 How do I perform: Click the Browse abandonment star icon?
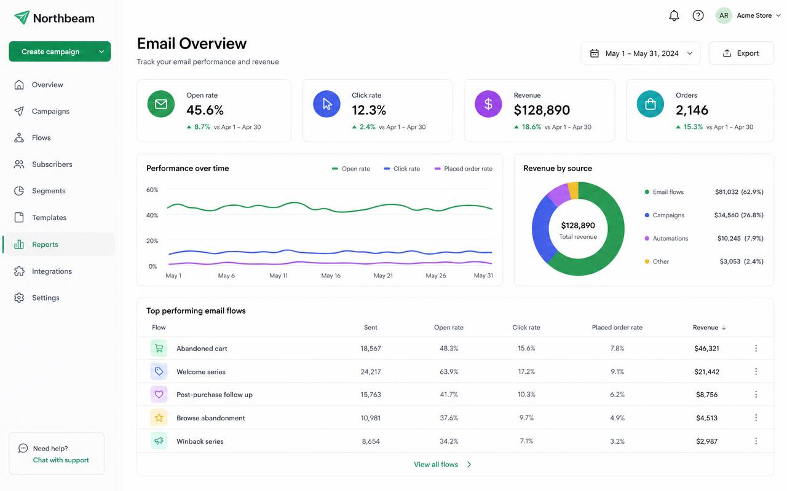[159, 418]
